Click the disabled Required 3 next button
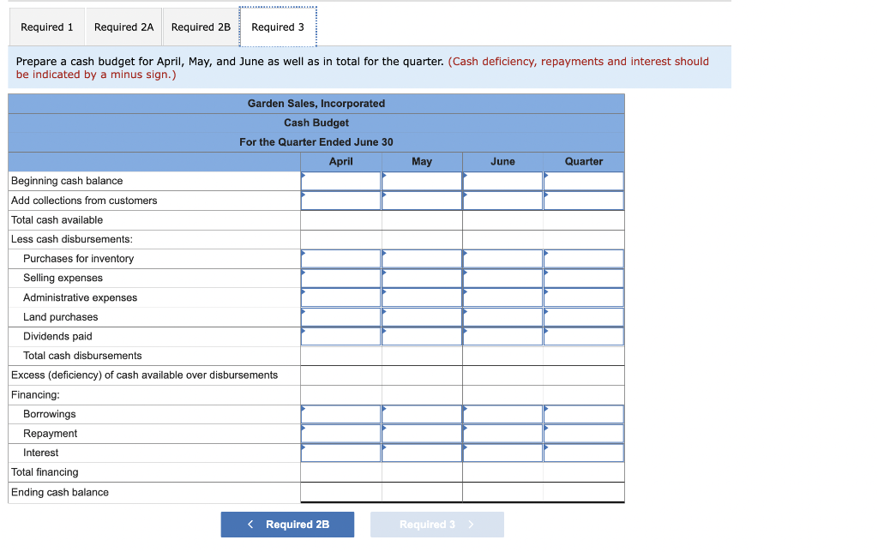Viewport: 878px width, 552px height. (436, 525)
